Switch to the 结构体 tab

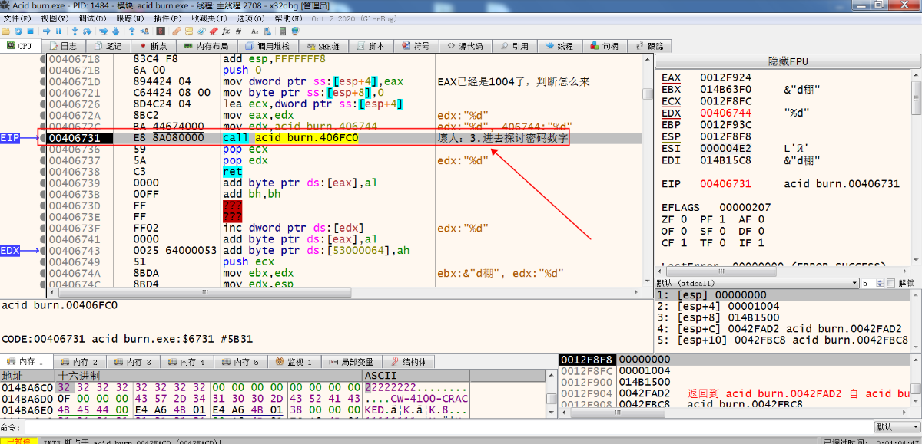(x=409, y=362)
